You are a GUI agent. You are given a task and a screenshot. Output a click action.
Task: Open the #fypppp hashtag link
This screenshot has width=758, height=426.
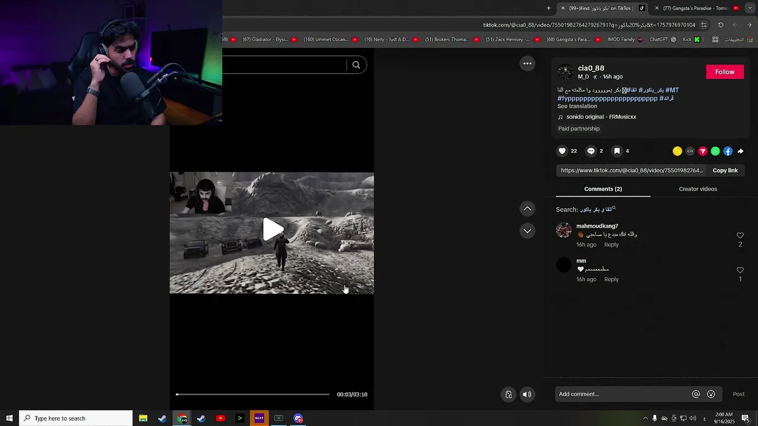click(x=607, y=98)
